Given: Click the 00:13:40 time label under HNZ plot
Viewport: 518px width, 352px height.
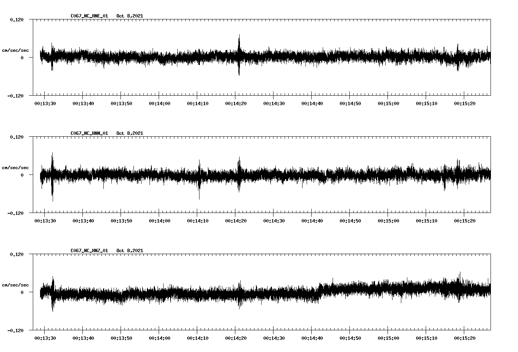Looking at the screenshot, I should click(83, 338).
